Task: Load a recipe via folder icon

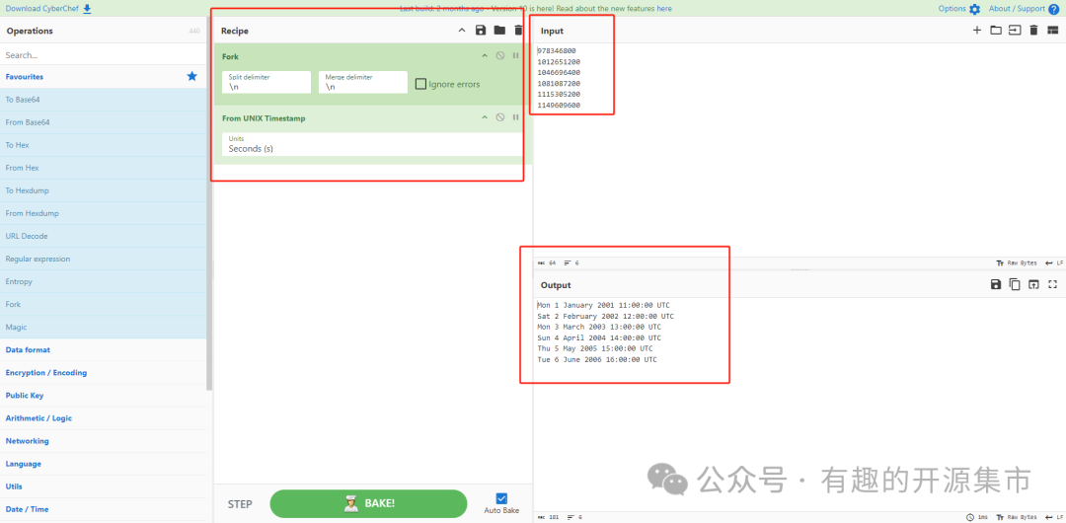Action: click(499, 31)
